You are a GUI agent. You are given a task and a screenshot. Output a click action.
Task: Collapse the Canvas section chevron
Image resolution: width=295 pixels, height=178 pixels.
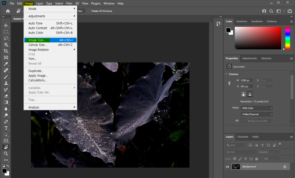pyautogui.click(x=227, y=74)
